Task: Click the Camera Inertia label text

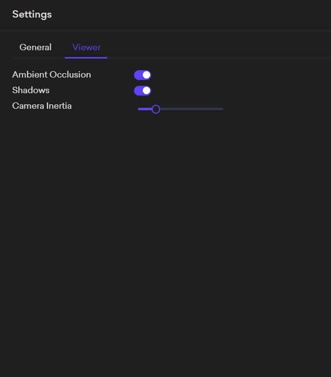Action: tap(42, 106)
